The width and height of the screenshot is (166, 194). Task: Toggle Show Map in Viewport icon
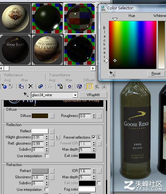tap(79, 86)
